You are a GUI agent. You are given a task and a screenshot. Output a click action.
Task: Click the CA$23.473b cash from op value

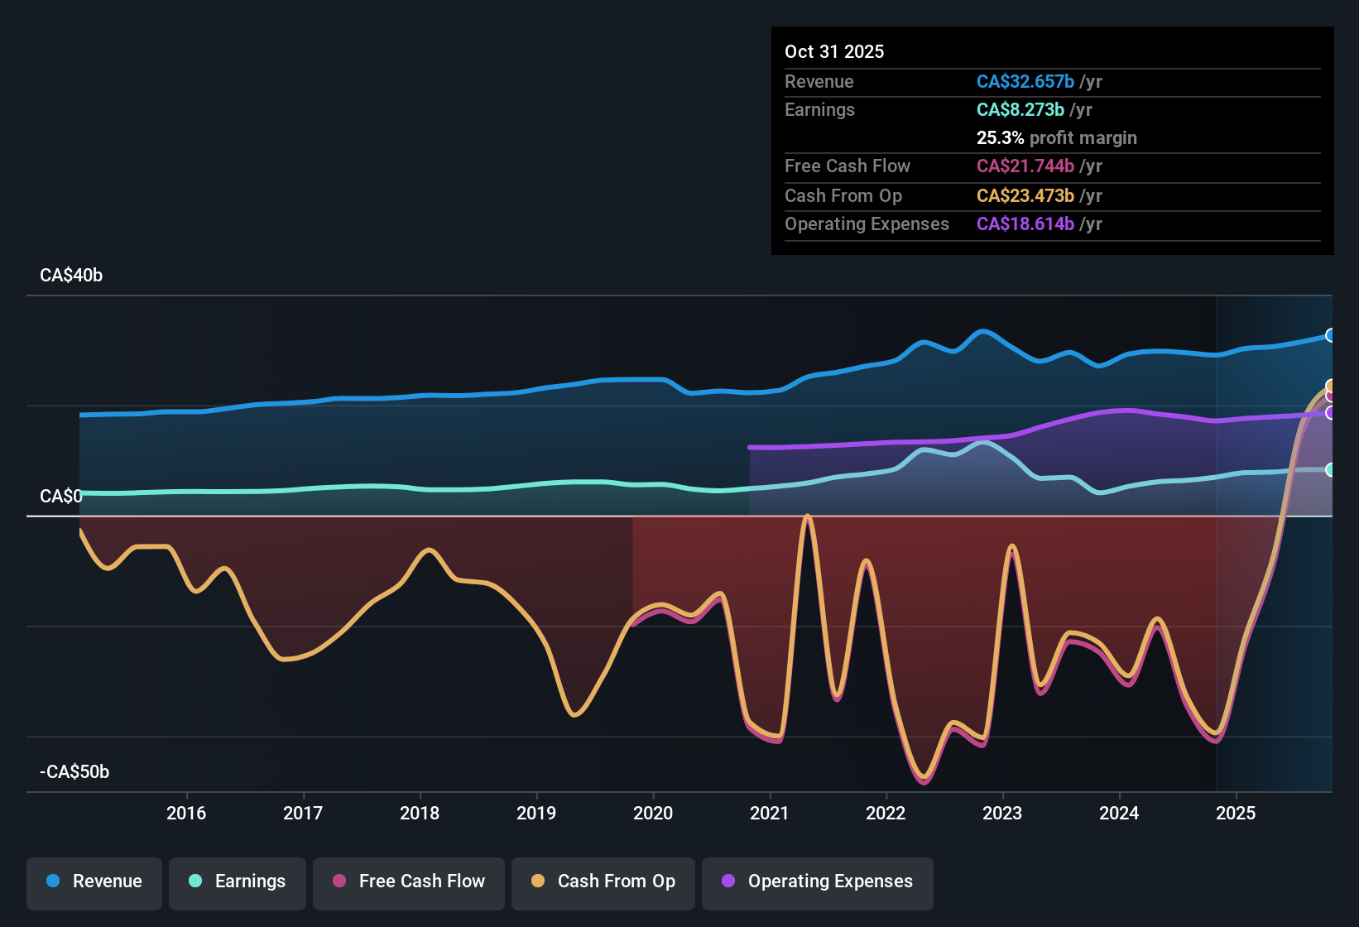click(x=1025, y=195)
